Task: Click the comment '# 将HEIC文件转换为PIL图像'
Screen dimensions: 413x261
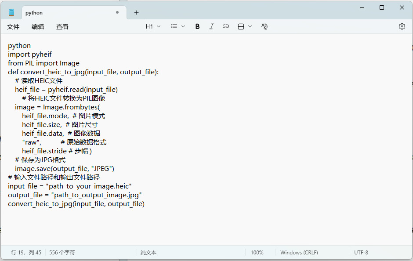Action: (63, 98)
